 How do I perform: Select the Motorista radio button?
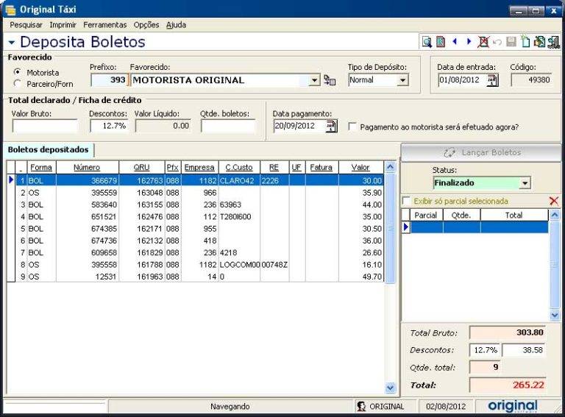(18, 72)
